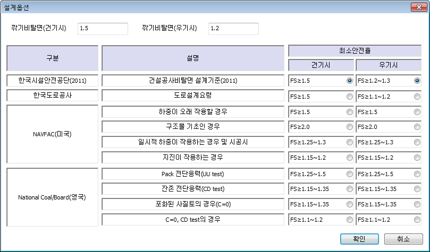
Task: Choose 건기시 radio in 한국도로공사 row
Action: point(349,97)
